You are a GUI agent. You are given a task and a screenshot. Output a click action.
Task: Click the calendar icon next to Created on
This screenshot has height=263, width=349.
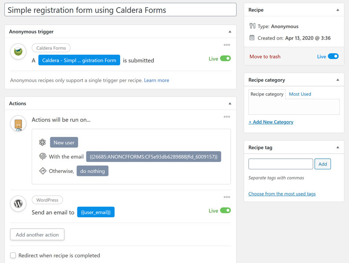coord(252,38)
